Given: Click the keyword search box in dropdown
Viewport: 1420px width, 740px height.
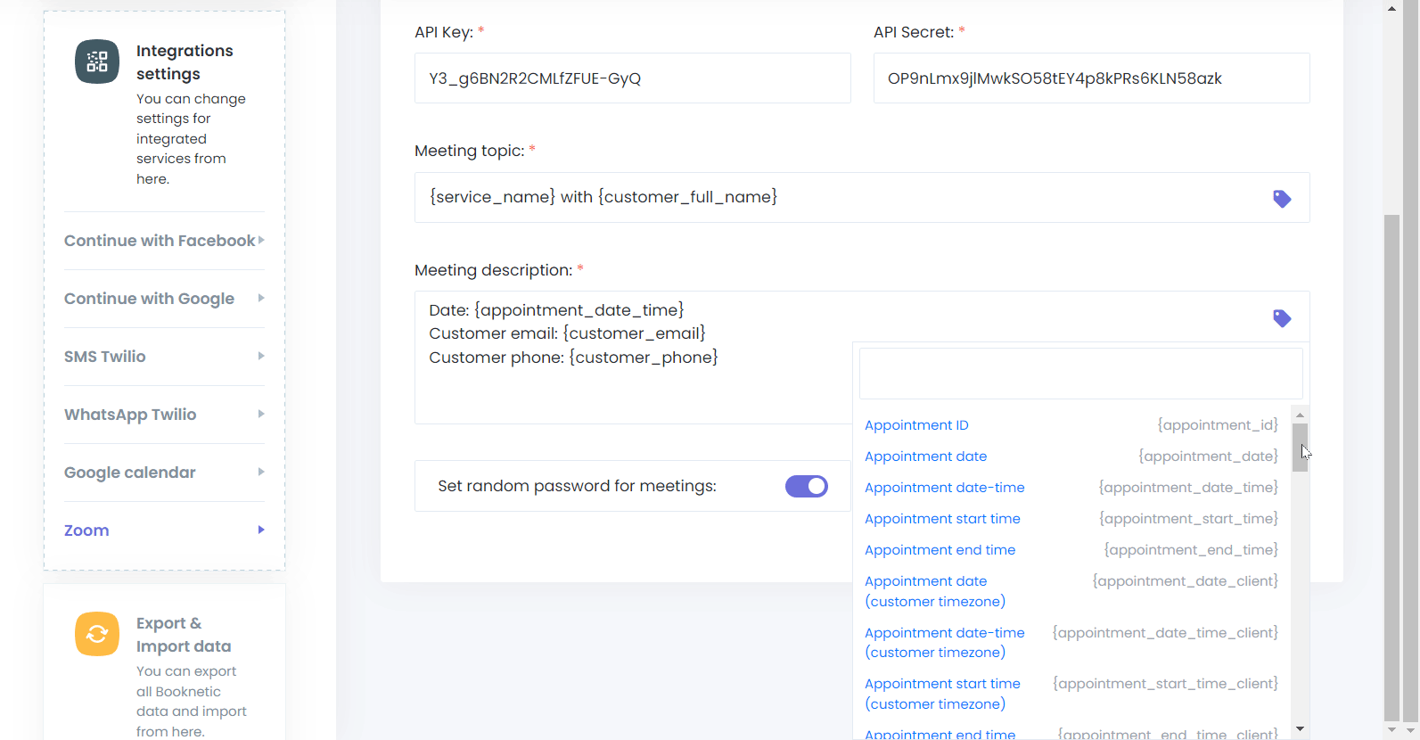Looking at the screenshot, I should [x=1080, y=374].
